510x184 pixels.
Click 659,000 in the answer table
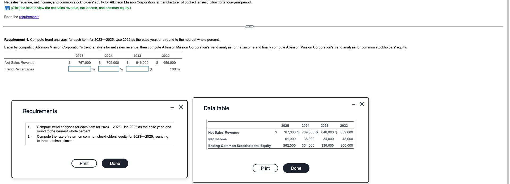(169, 63)
